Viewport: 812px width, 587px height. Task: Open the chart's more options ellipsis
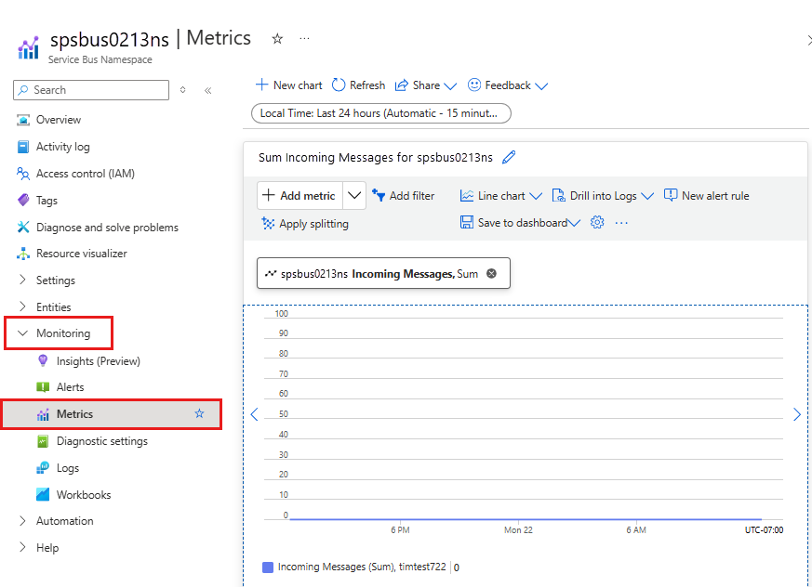point(621,223)
